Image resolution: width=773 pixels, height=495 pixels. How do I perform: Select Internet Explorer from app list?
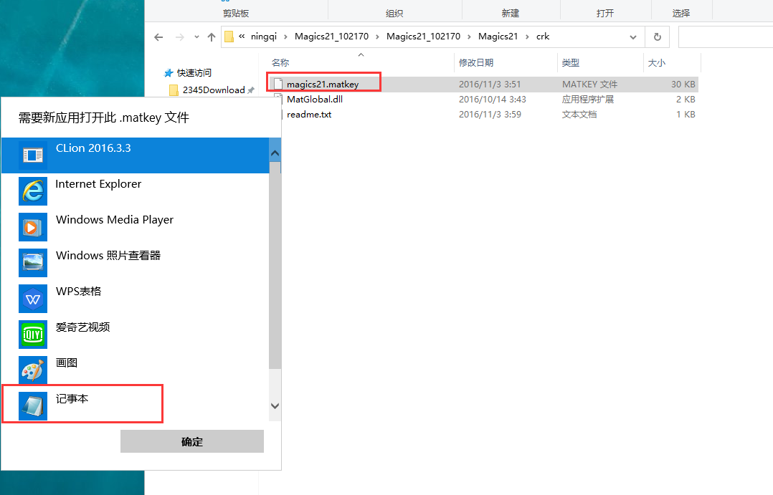135,191
